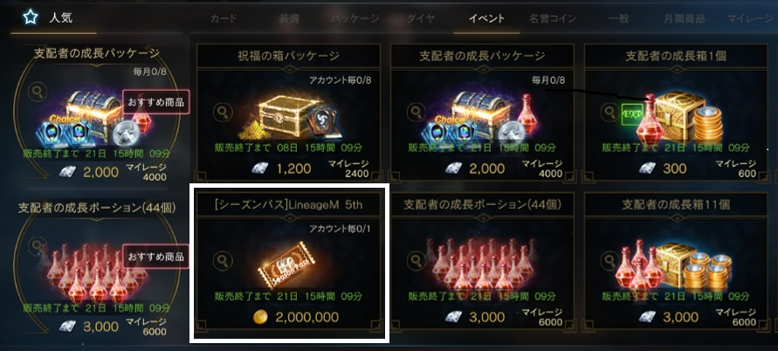Open the 一般 tab
Viewport: 778px width, 351px height.
point(618,19)
